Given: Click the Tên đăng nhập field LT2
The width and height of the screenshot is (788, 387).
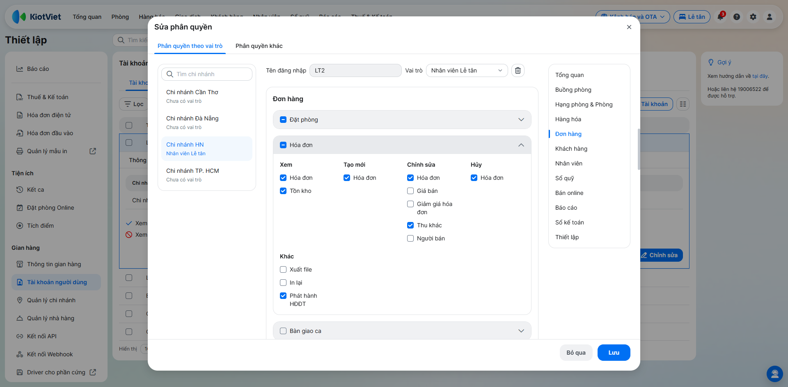Looking at the screenshot, I should [x=355, y=70].
